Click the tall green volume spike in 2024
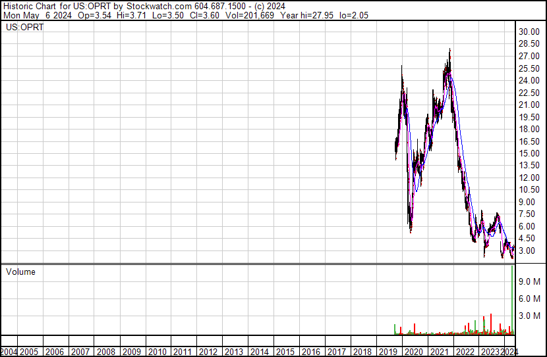 click(x=512, y=296)
